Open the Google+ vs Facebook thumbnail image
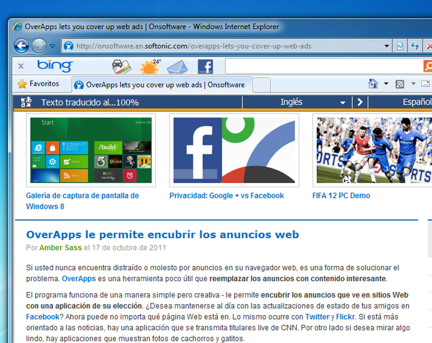This screenshot has height=343, width=432. coord(234,150)
